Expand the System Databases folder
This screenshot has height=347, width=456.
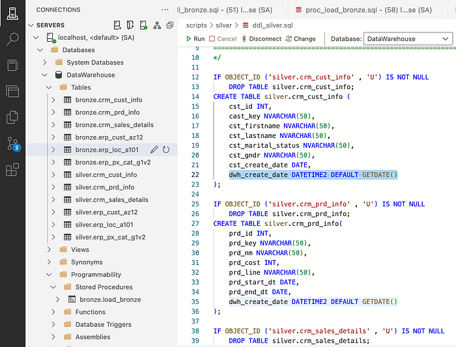pyautogui.click(x=45, y=62)
